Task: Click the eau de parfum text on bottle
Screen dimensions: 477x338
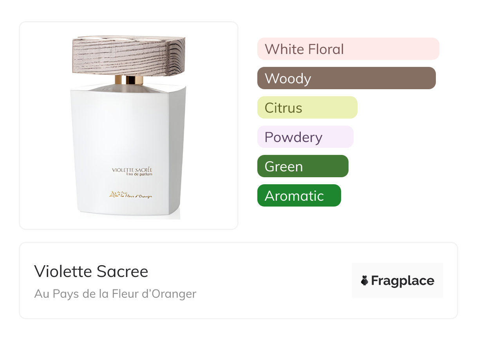Action: pos(139,174)
